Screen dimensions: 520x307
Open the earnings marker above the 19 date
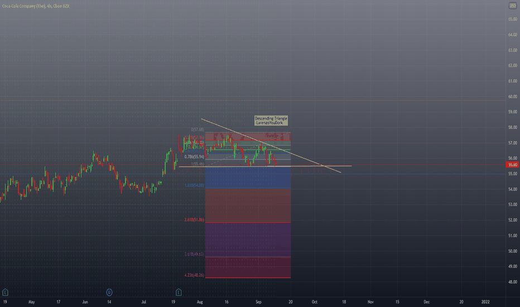5,292
